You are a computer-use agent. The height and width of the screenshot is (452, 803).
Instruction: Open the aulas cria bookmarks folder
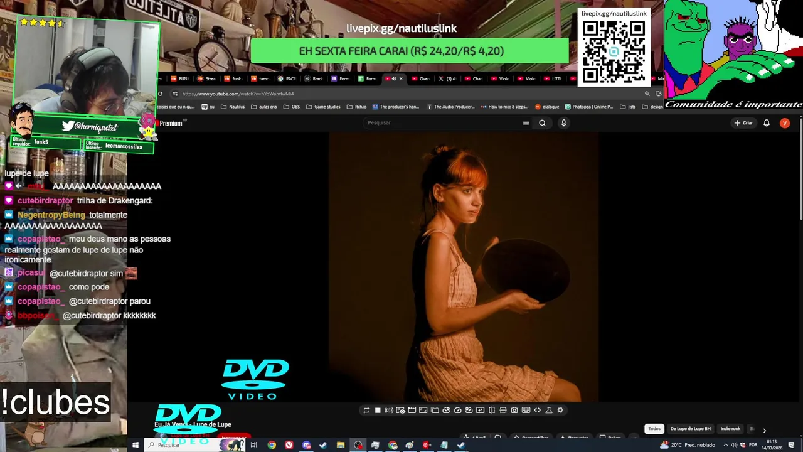pyautogui.click(x=264, y=107)
